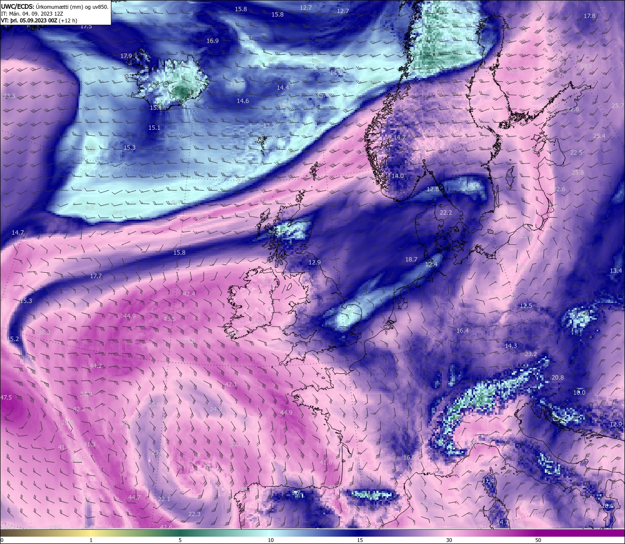Click the 15.1 value south of Iceland
Viewport: 625px width, 544px height.
pos(154,128)
